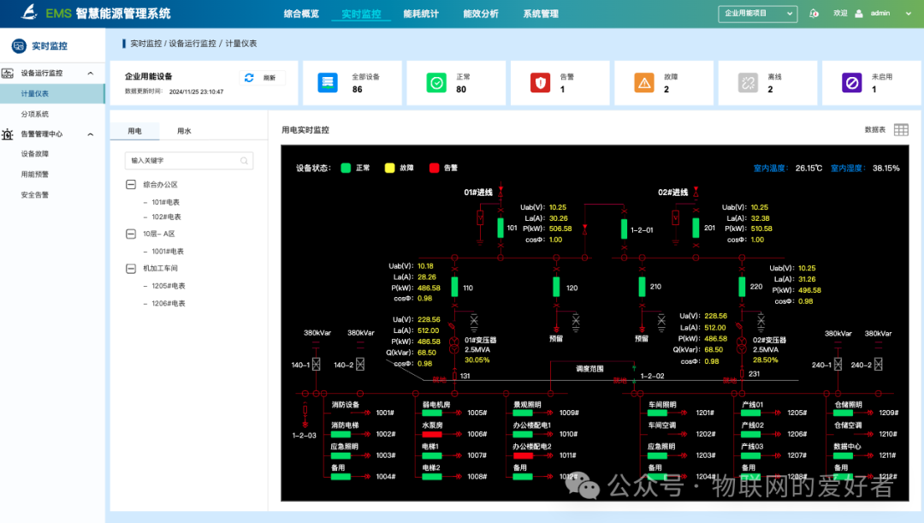924x523 pixels.
Task: Click the 全部设备 blue device icon
Action: point(329,82)
